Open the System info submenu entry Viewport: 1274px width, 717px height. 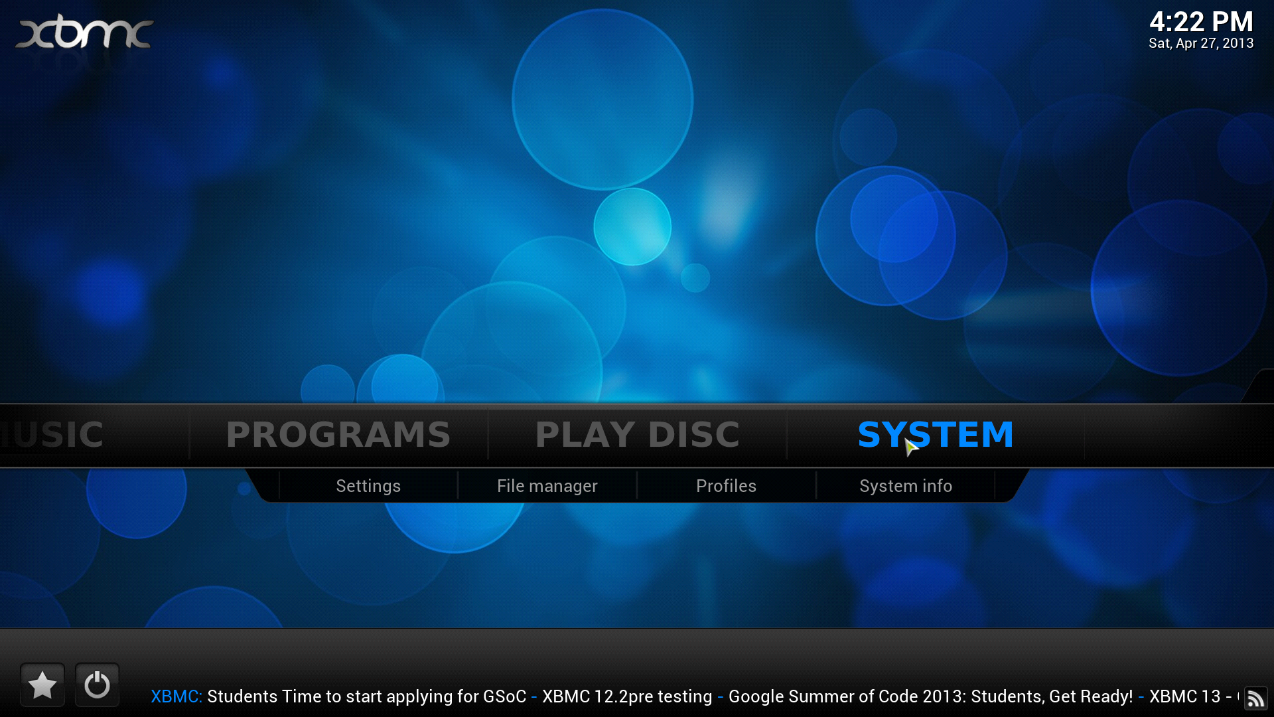(906, 486)
